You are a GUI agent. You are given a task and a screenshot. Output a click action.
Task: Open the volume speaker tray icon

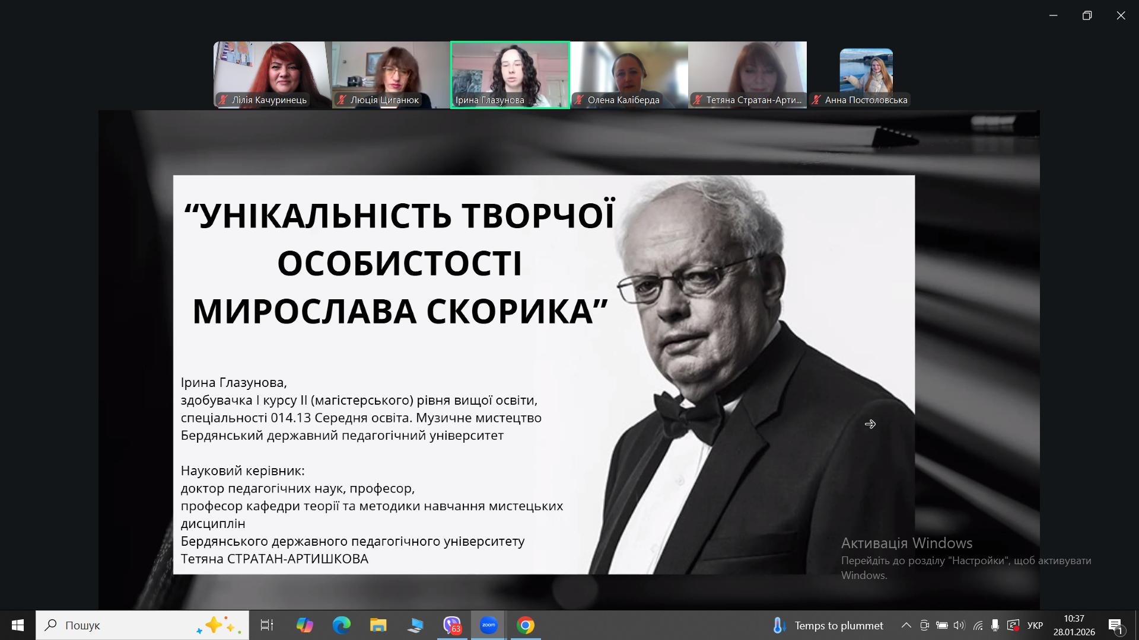coord(959,625)
